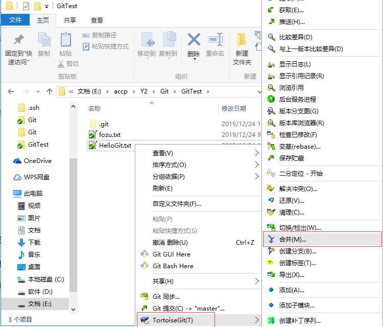Select the .git folder in file list
Viewport: 383px width, 327px height.
tap(99, 124)
